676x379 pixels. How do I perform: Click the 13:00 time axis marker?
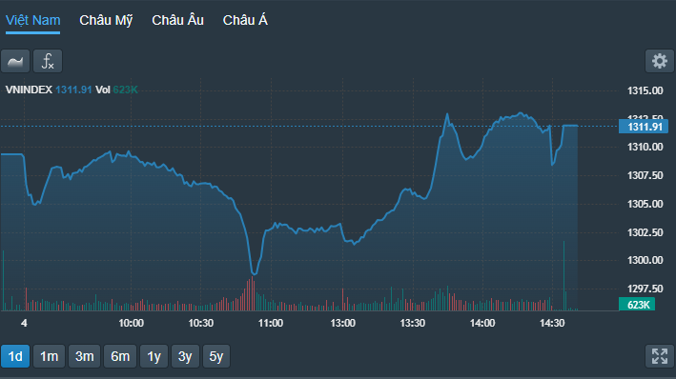(342, 323)
